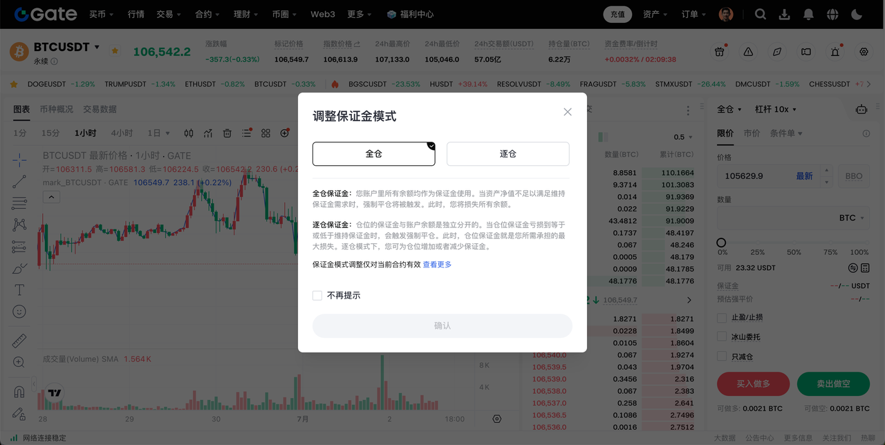Open the notifications bell icon
Screen dimensions: 885x445
coord(808,14)
